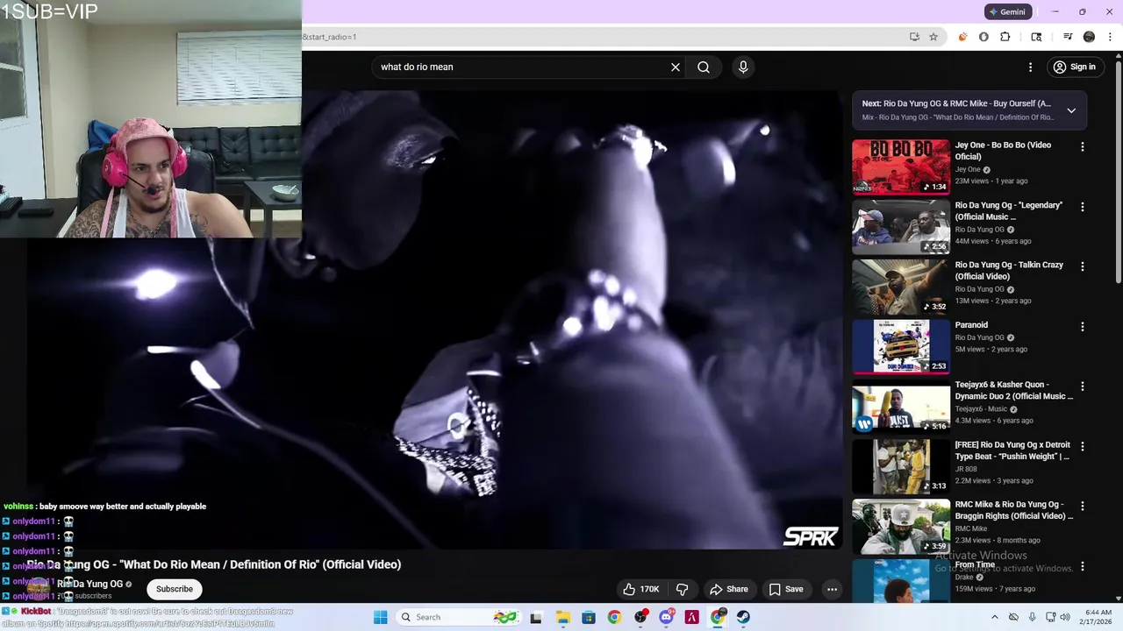Open the gray shield extension icon
Viewport: 1123px width, 631px height.
[x=984, y=37]
